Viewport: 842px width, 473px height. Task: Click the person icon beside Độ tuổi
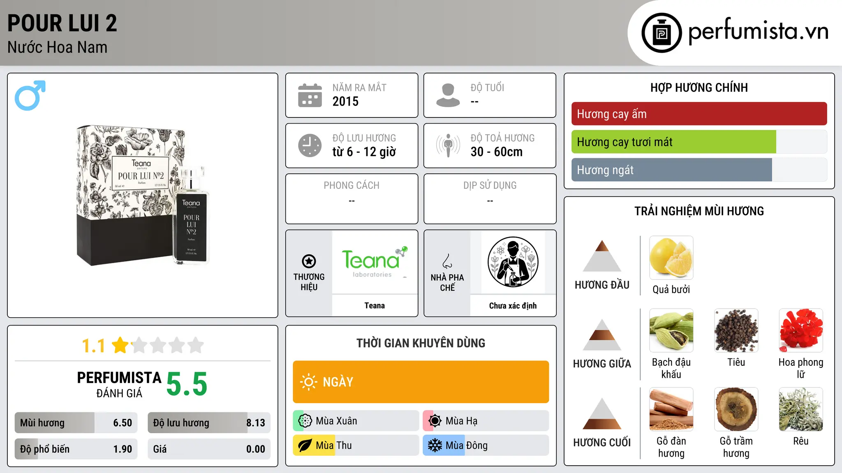click(x=448, y=95)
